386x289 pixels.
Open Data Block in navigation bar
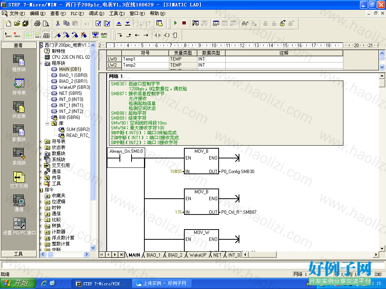[19, 133]
